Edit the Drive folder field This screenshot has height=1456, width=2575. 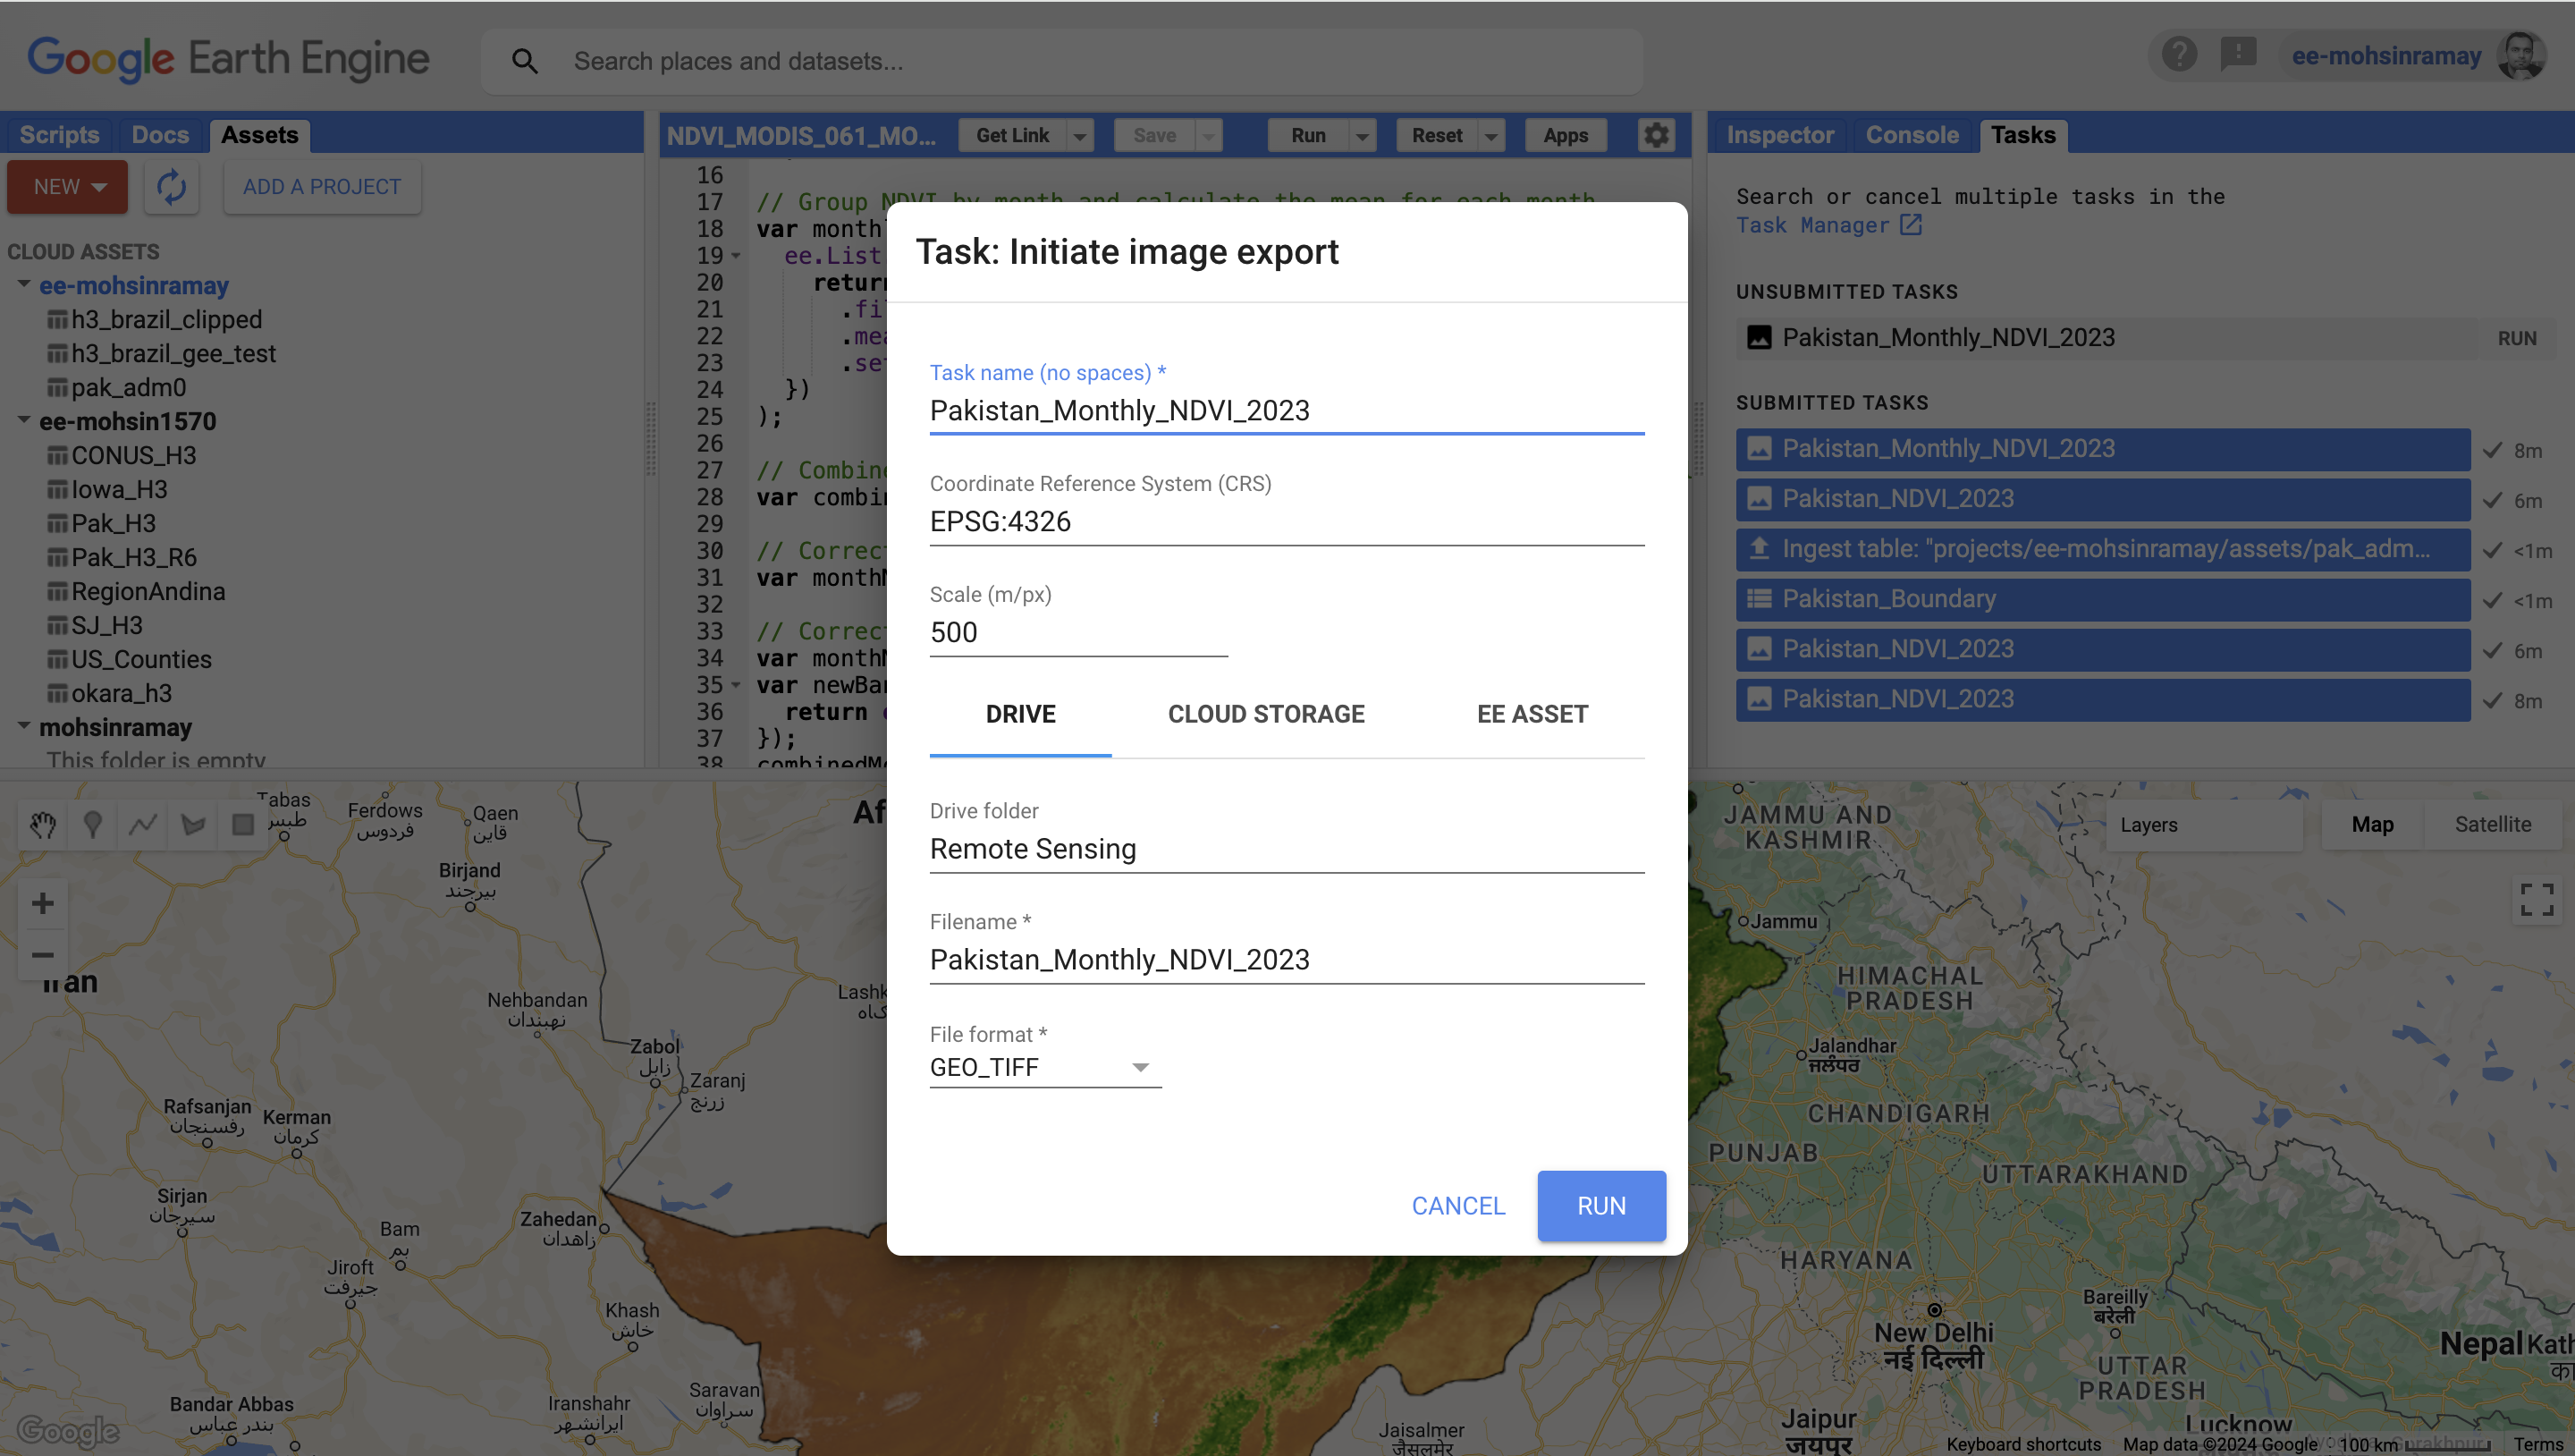click(1287, 849)
